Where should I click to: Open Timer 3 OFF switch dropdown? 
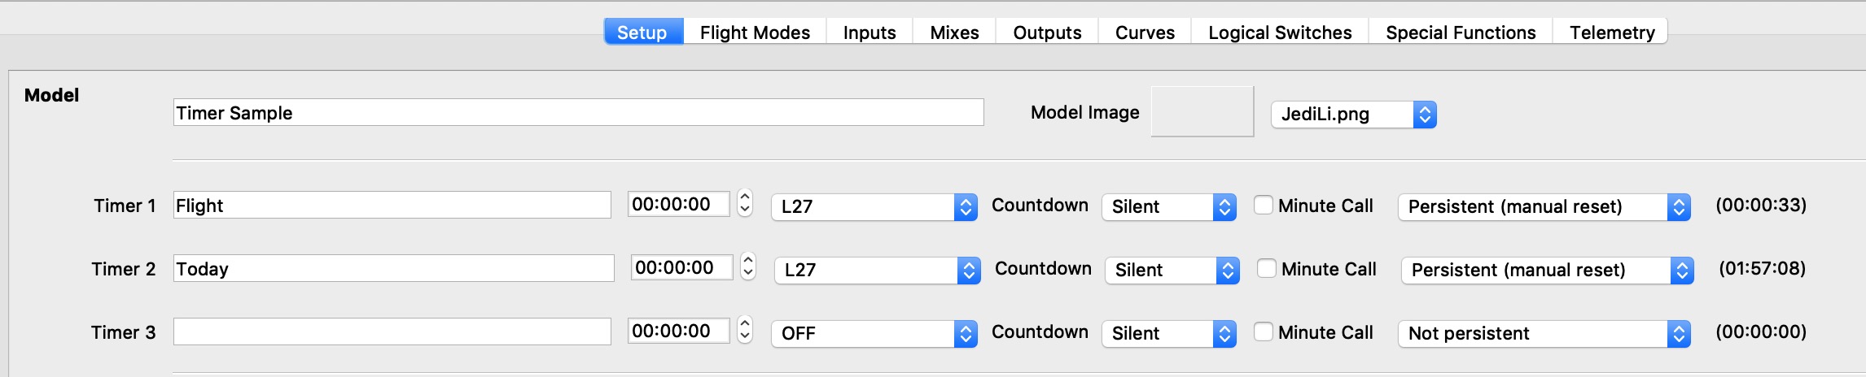874,333
